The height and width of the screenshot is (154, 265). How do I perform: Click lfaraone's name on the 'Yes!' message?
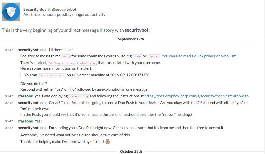click(x=25, y=121)
